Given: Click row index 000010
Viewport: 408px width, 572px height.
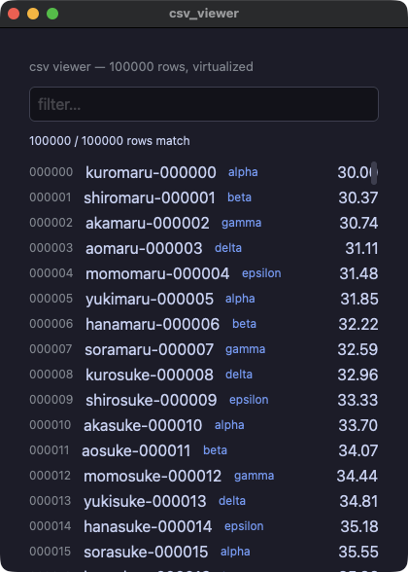Looking at the screenshot, I should 51,425.
